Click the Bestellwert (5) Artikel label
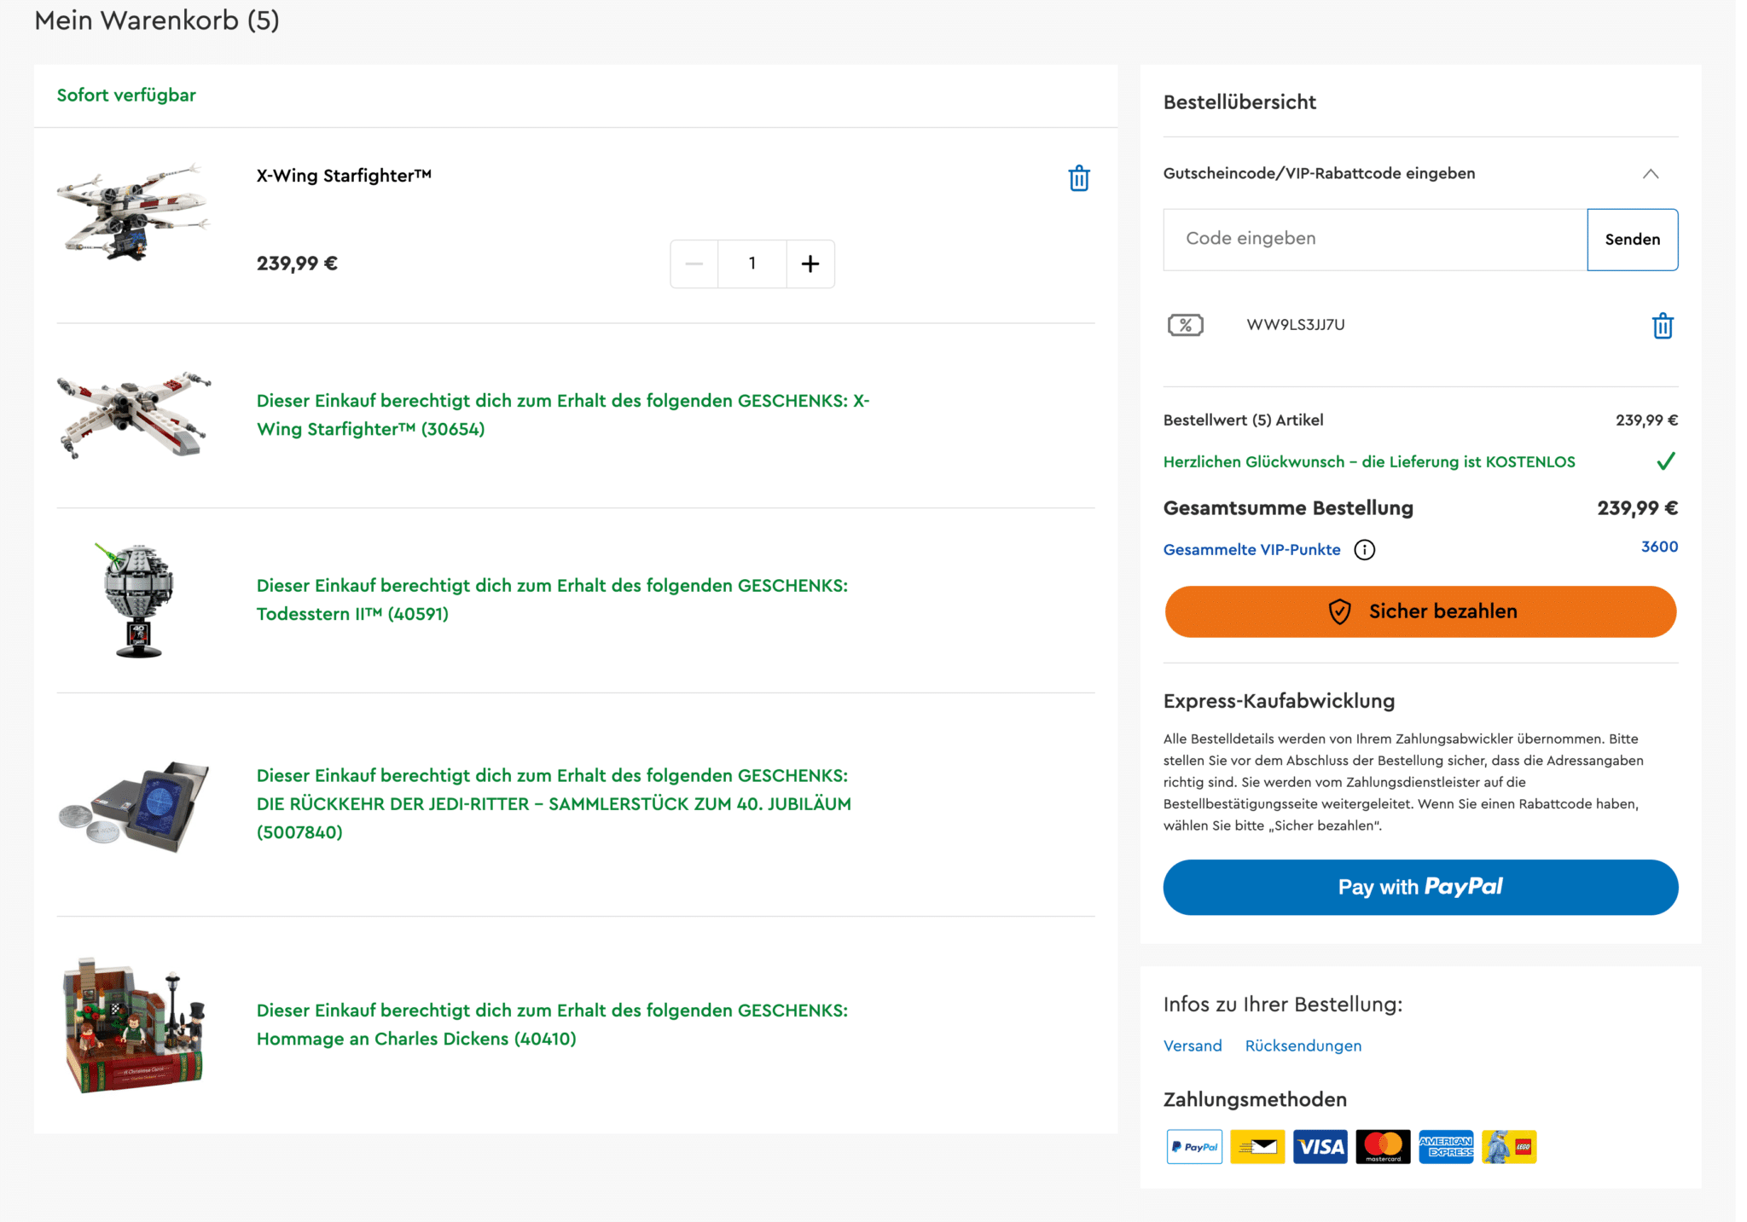 tap(1244, 420)
